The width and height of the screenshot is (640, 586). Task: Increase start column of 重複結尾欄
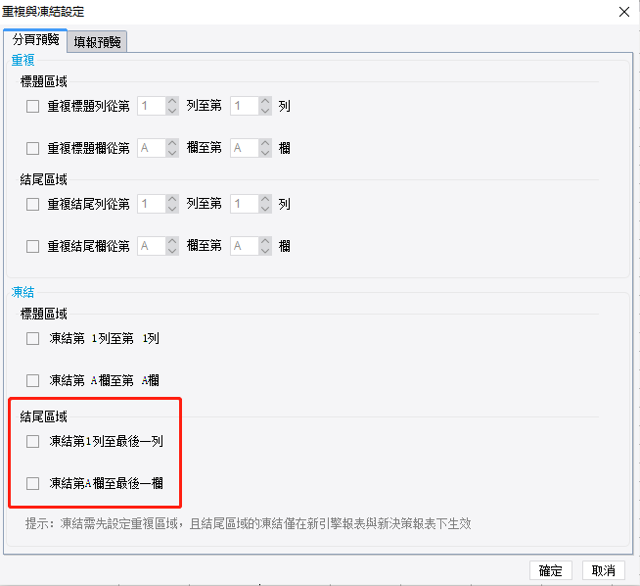click(172, 241)
